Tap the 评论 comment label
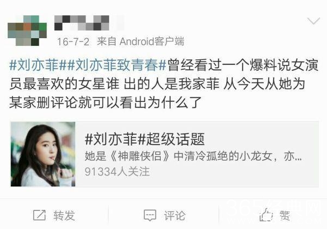This screenshot has width=327, height=229. coord(174,215)
